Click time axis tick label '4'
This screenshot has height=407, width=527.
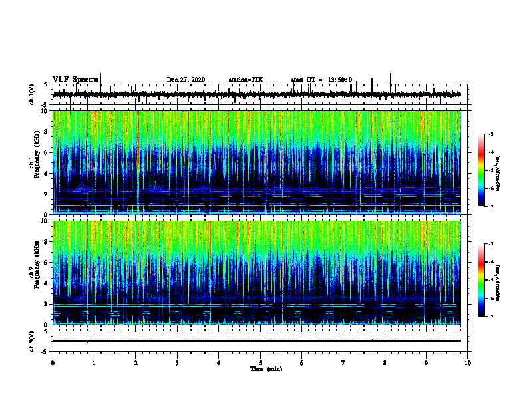[x=219, y=363]
